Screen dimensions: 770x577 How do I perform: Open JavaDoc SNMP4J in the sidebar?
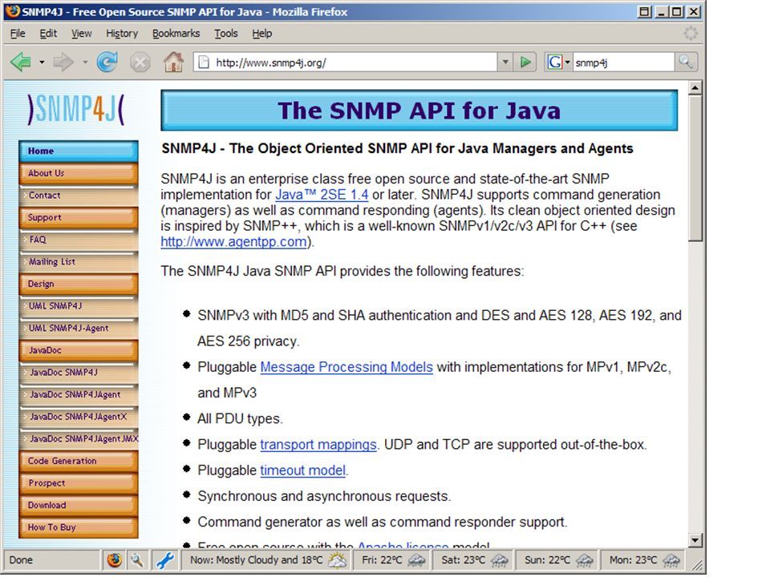79,373
